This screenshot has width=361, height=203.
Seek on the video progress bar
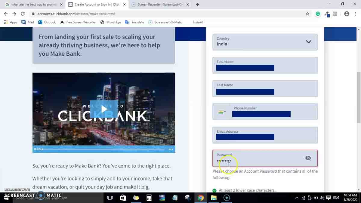pyautogui.click(x=104, y=149)
